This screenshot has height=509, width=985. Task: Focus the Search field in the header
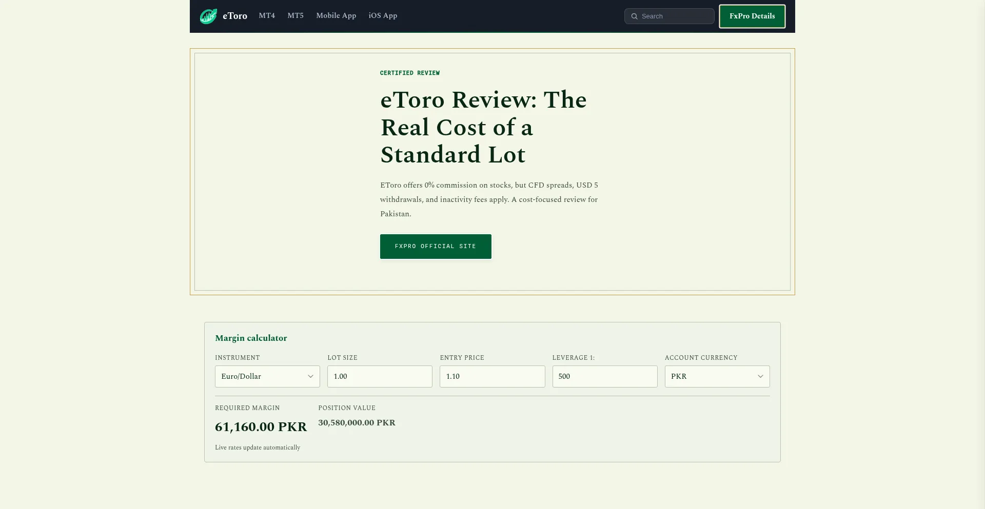pyautogui.click(x=669, y=16)
